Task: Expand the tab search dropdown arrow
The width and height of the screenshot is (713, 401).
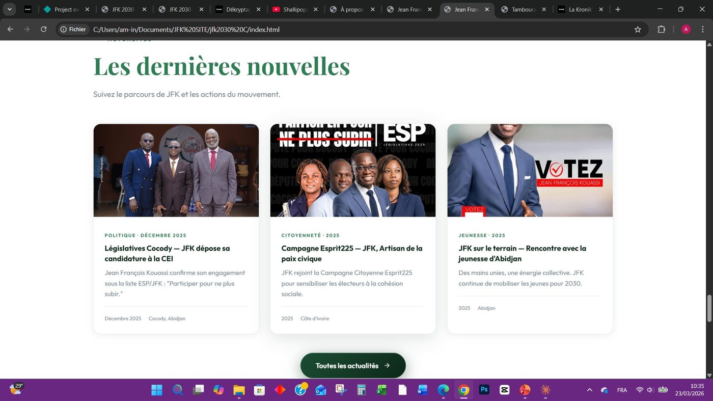Action: pos(9,9)
